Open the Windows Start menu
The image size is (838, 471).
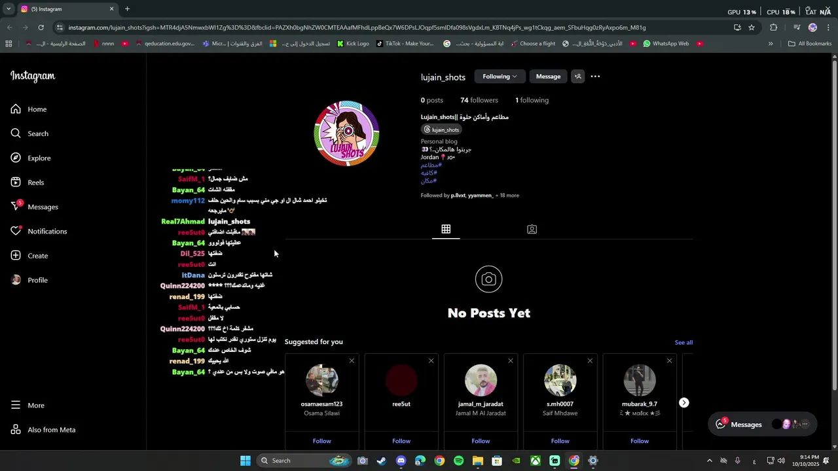tap(246, 461)
